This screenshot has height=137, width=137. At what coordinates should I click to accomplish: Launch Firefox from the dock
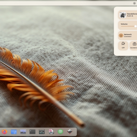pyautogui.click(x=4, y=132)
